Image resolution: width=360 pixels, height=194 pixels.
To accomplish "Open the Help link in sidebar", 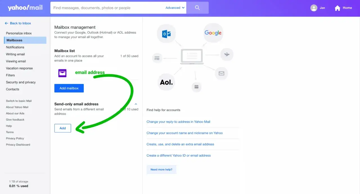I will pos(9,126).
